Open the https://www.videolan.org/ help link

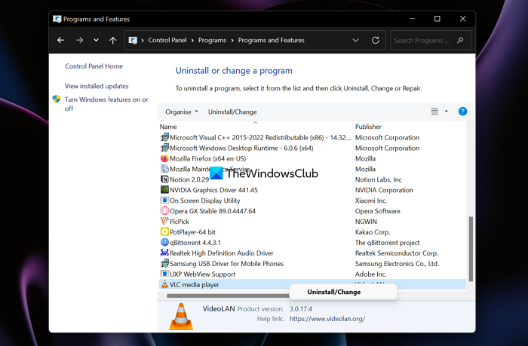[x=327, y=319]
